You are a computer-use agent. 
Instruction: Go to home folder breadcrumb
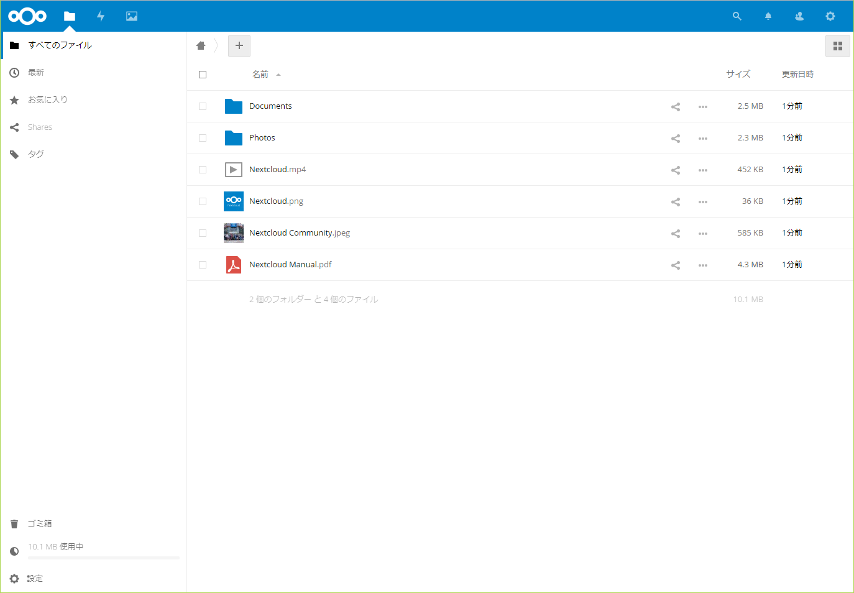[x=201, y=46]
